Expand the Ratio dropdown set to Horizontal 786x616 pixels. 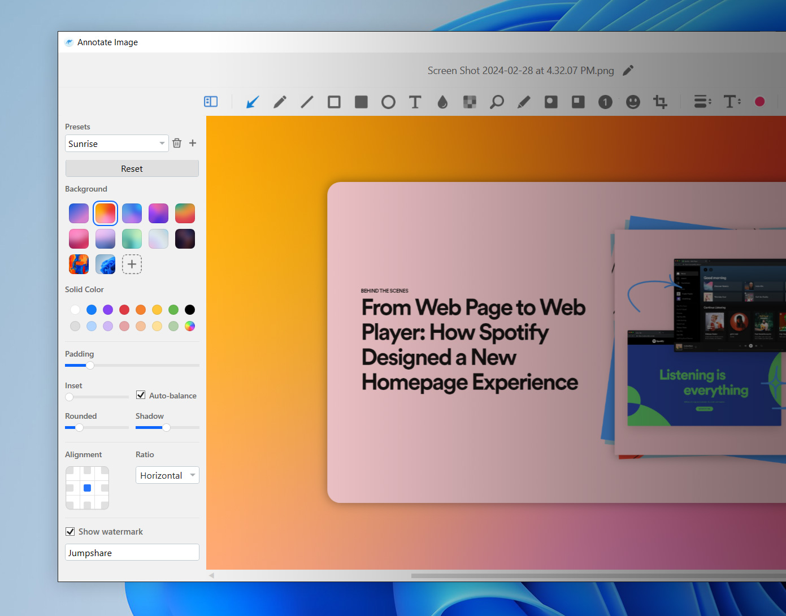(x=167, y=475)
